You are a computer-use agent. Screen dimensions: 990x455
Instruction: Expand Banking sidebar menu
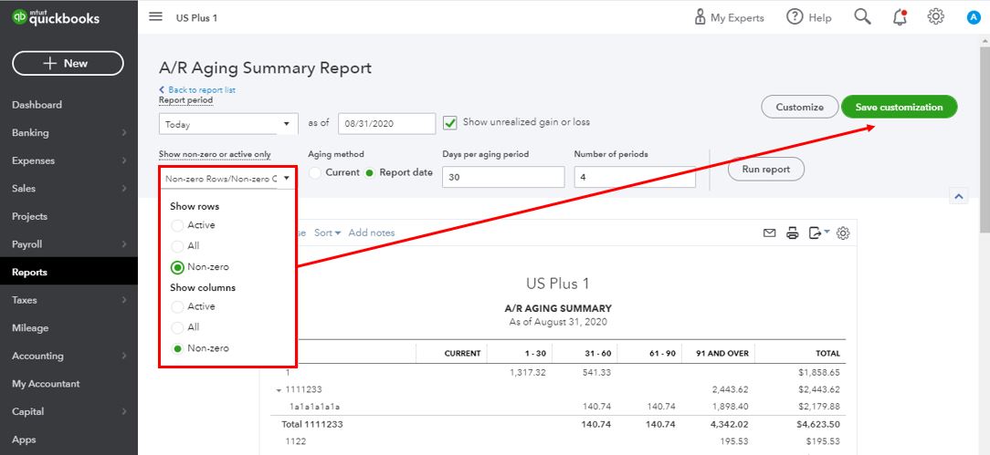point(68,133)
